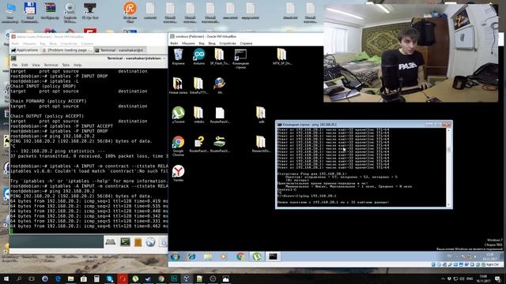Image resolution: width=506 pixels, height=284 pixels.
Task: Switch to the Problem loading page window button
Action: coord(67,50)
